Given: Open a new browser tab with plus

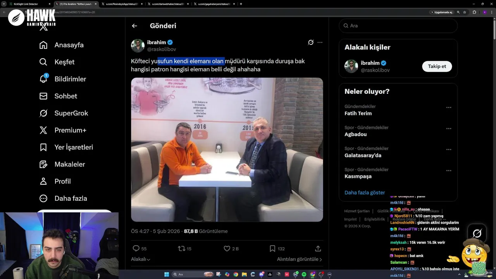Looking at the screenshot, I should [241, 4].
